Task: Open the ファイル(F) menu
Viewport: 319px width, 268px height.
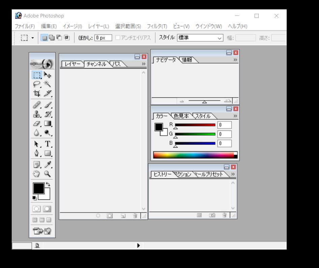Action: (25, 26)
